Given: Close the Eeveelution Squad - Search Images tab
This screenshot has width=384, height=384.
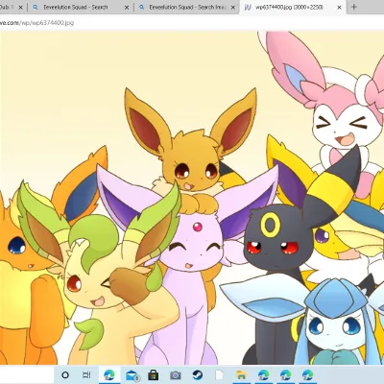Looking at the screenshot, I should coord(232,8).
